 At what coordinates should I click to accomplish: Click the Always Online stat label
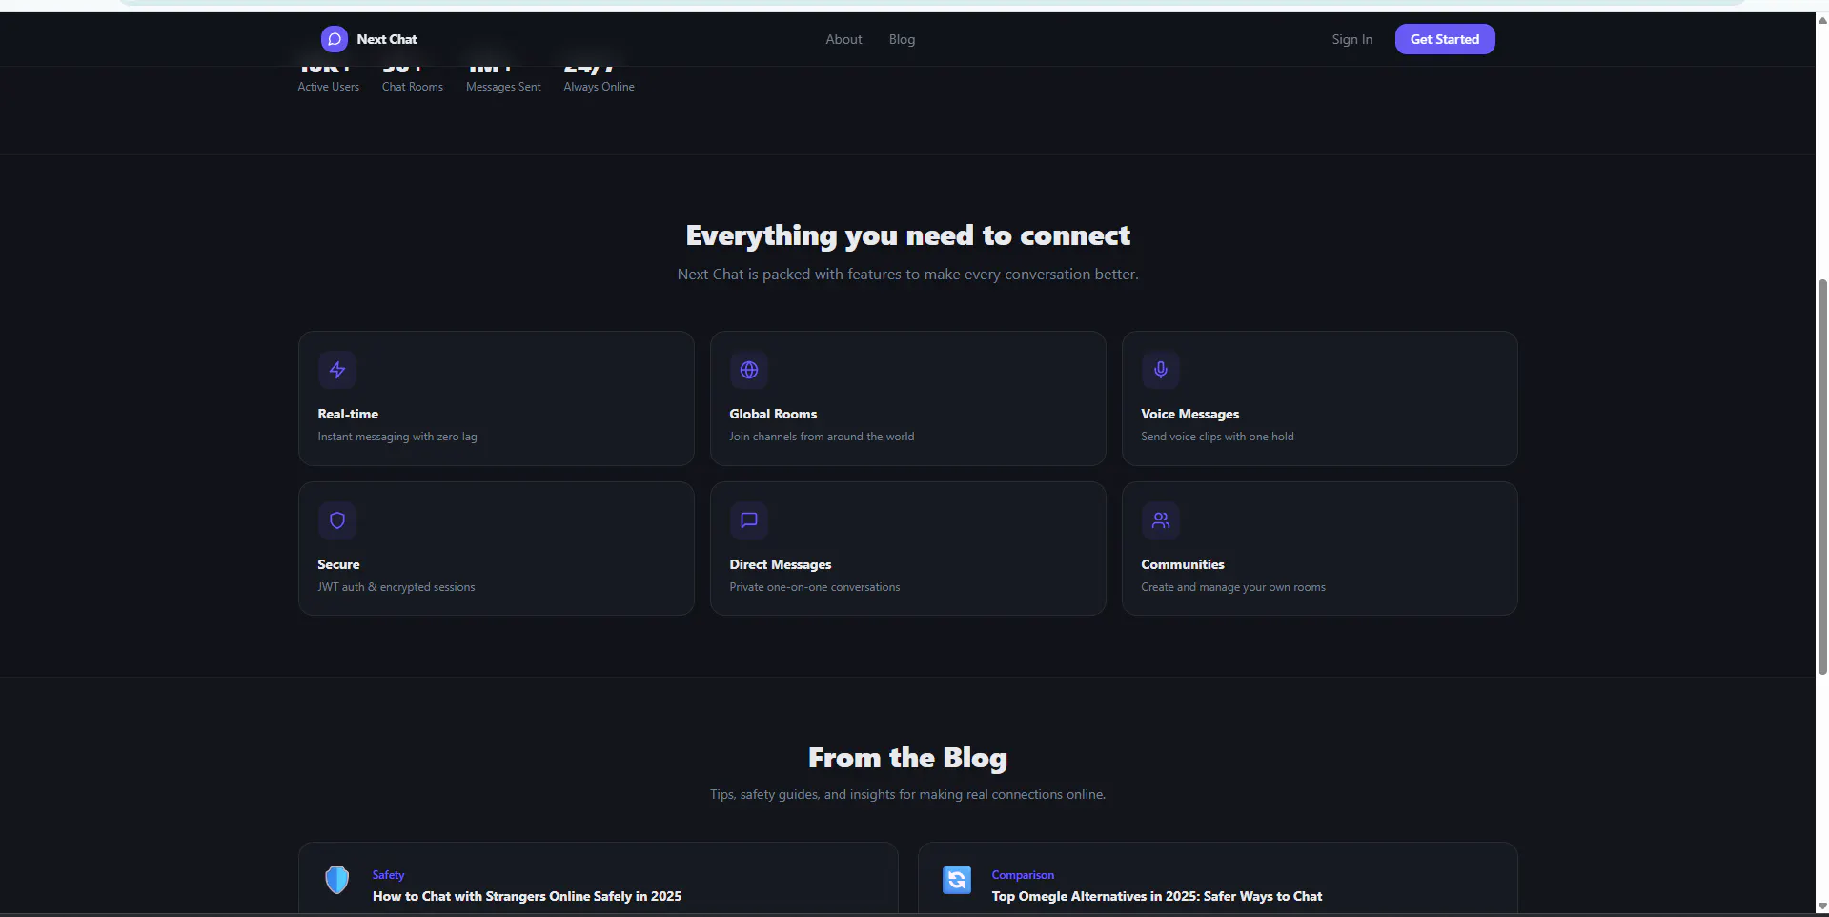(x=599, y=87)
